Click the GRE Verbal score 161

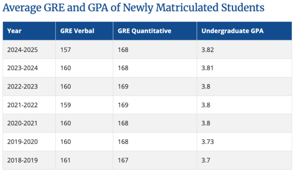(x=66, y=160)
